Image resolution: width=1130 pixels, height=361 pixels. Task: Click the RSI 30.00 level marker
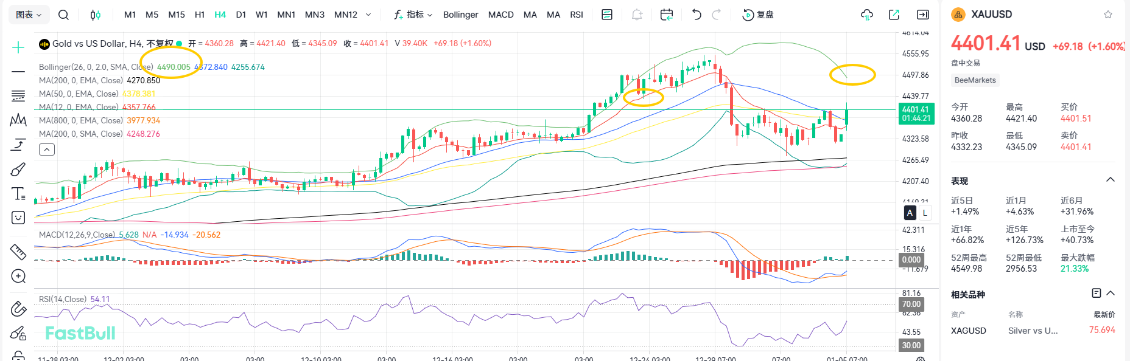(911, 345)
